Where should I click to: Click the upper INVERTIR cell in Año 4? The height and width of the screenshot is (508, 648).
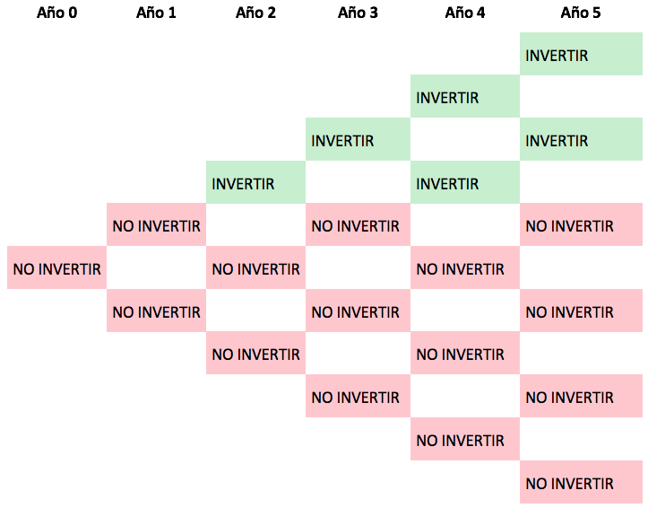click(x=465, y=96)
